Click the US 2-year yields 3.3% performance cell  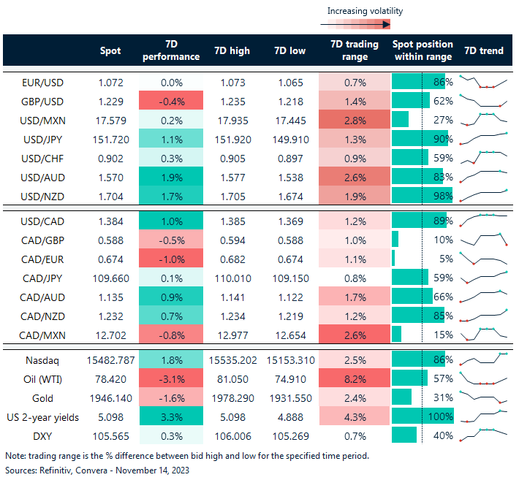coord(171,418)
